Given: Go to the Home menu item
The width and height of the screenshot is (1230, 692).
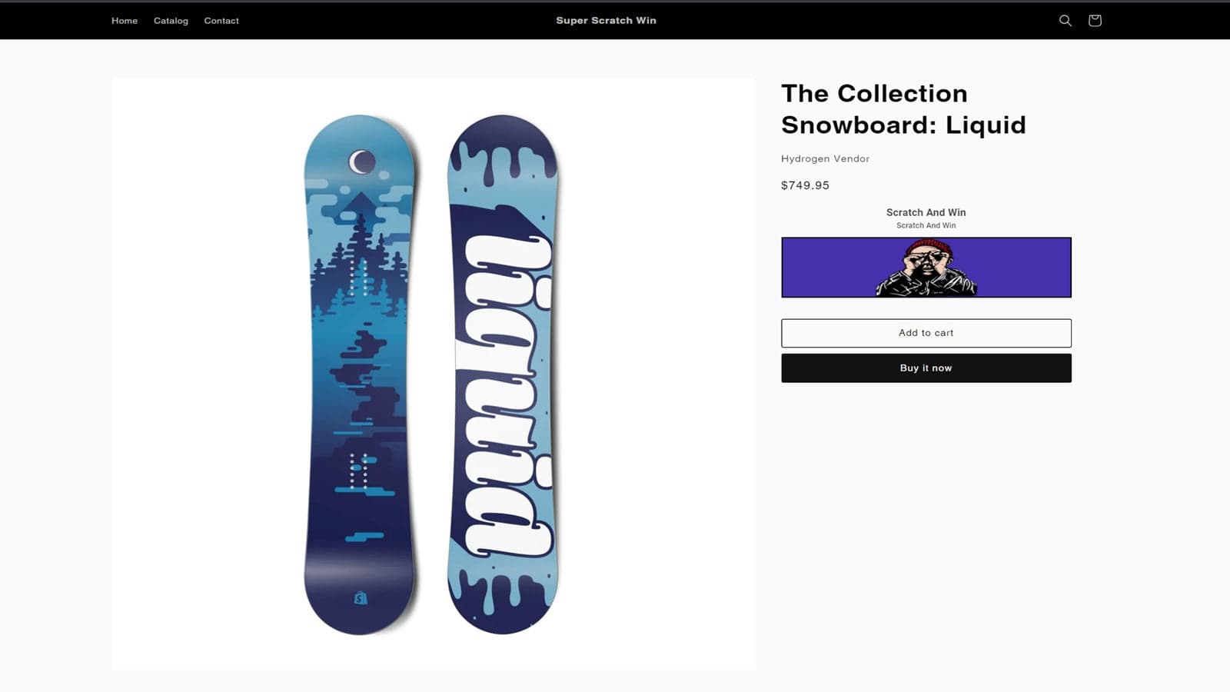Looking at the screenshot, I should click(125, 21).
